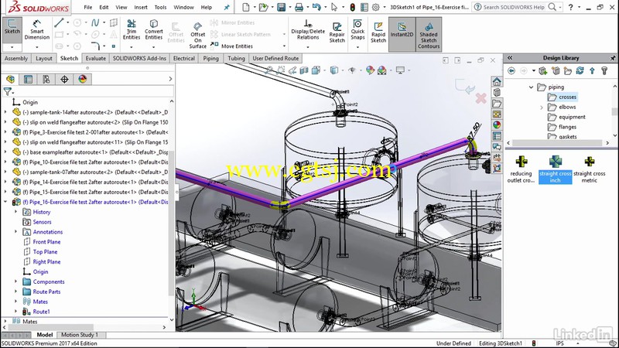Image resolution: width=619 pixels, height=348 pixels.
Task: Go up one level in Design Library
Action: tap(592, 70)
